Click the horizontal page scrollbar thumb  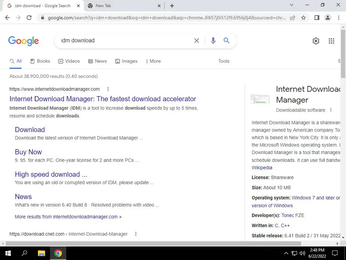[153, 244]
